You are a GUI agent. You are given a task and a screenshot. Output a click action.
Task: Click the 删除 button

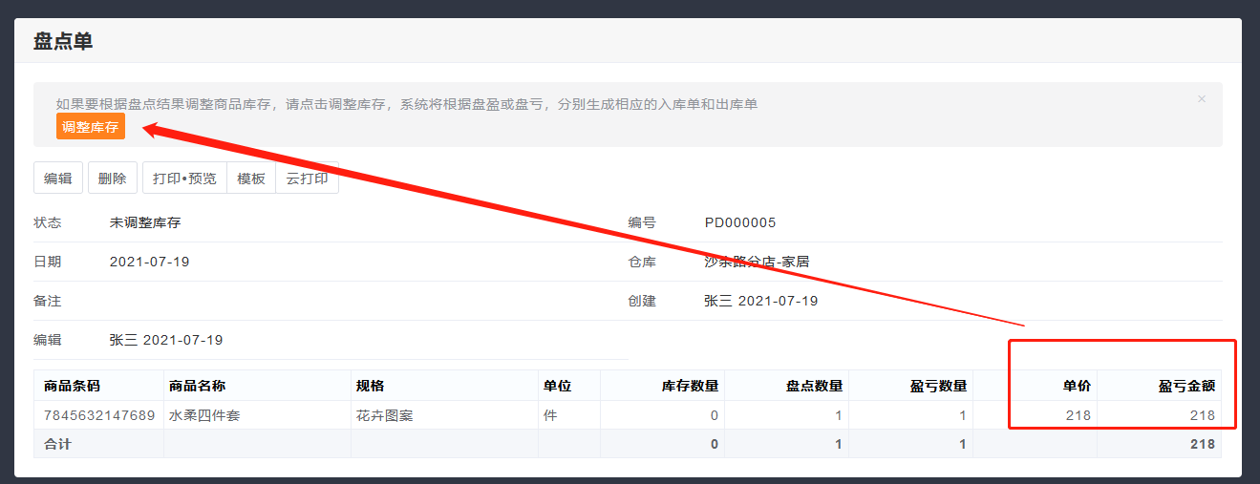tap(112, 179)
